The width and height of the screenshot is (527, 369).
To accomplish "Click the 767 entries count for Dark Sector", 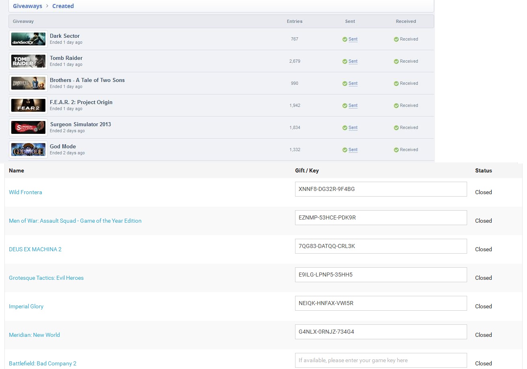I will pyautogui.click(x=295, y=39).
